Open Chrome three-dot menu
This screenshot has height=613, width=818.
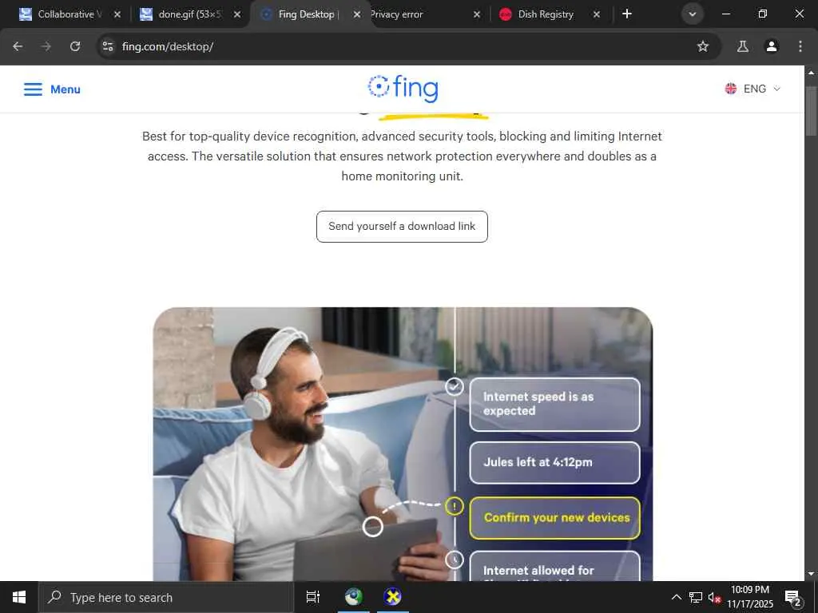click(800, 46)
